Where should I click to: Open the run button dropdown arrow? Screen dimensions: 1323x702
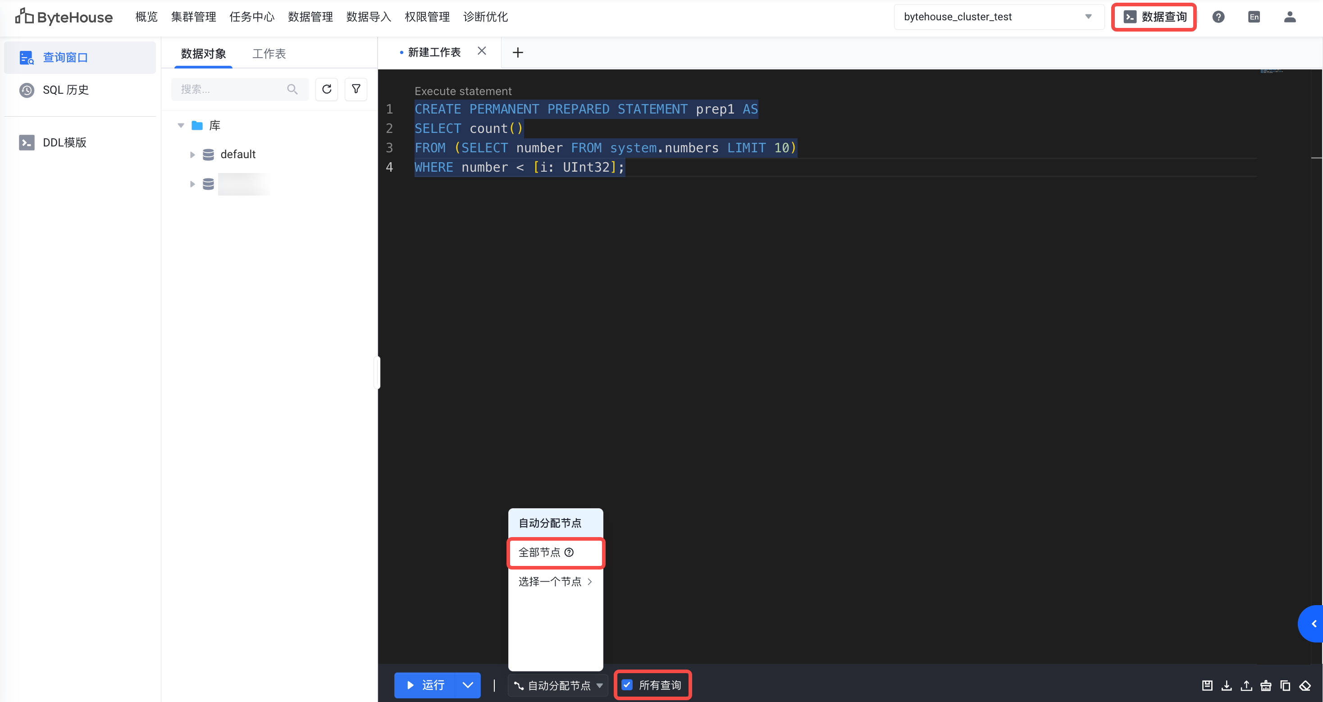tap(467, 684)
